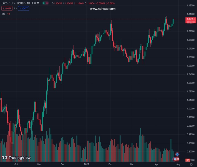Click the US flag economic event marker
This screenshot has width=197, height=167.
coord(175,159)
